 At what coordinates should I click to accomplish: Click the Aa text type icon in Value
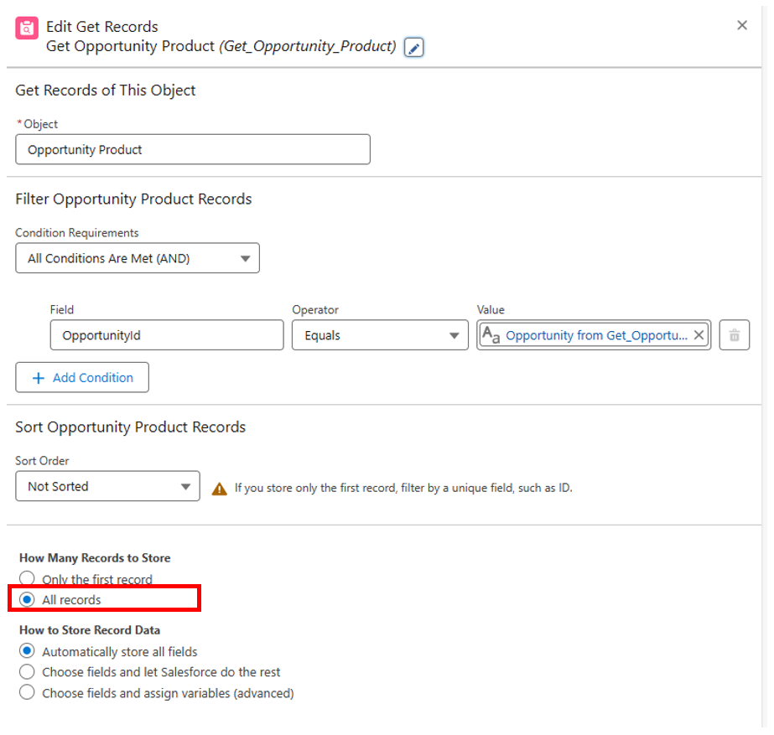pos(491,335)
